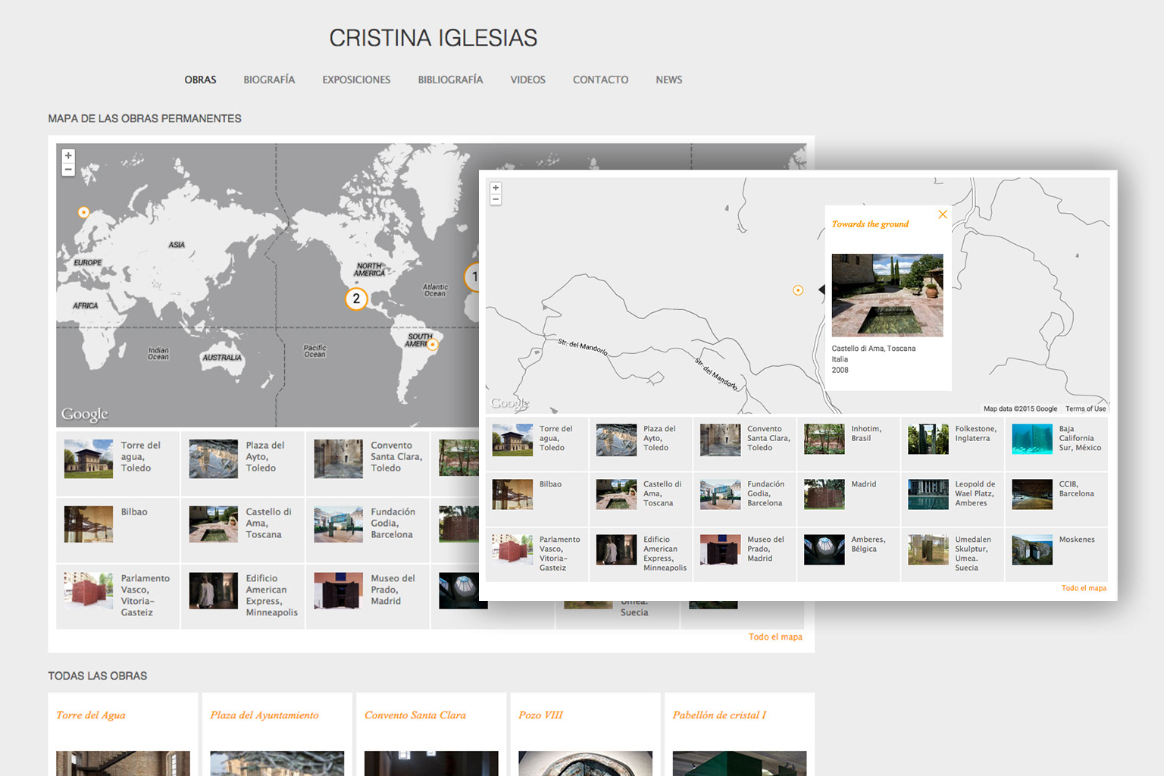Select Amberes, Bélgica item
The image size is (1164, 776).
click(x=848, y=555)
